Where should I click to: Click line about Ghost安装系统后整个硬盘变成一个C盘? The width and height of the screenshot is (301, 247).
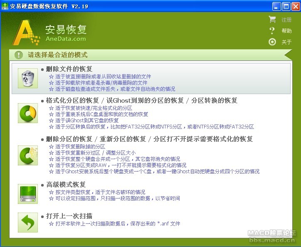158,171
